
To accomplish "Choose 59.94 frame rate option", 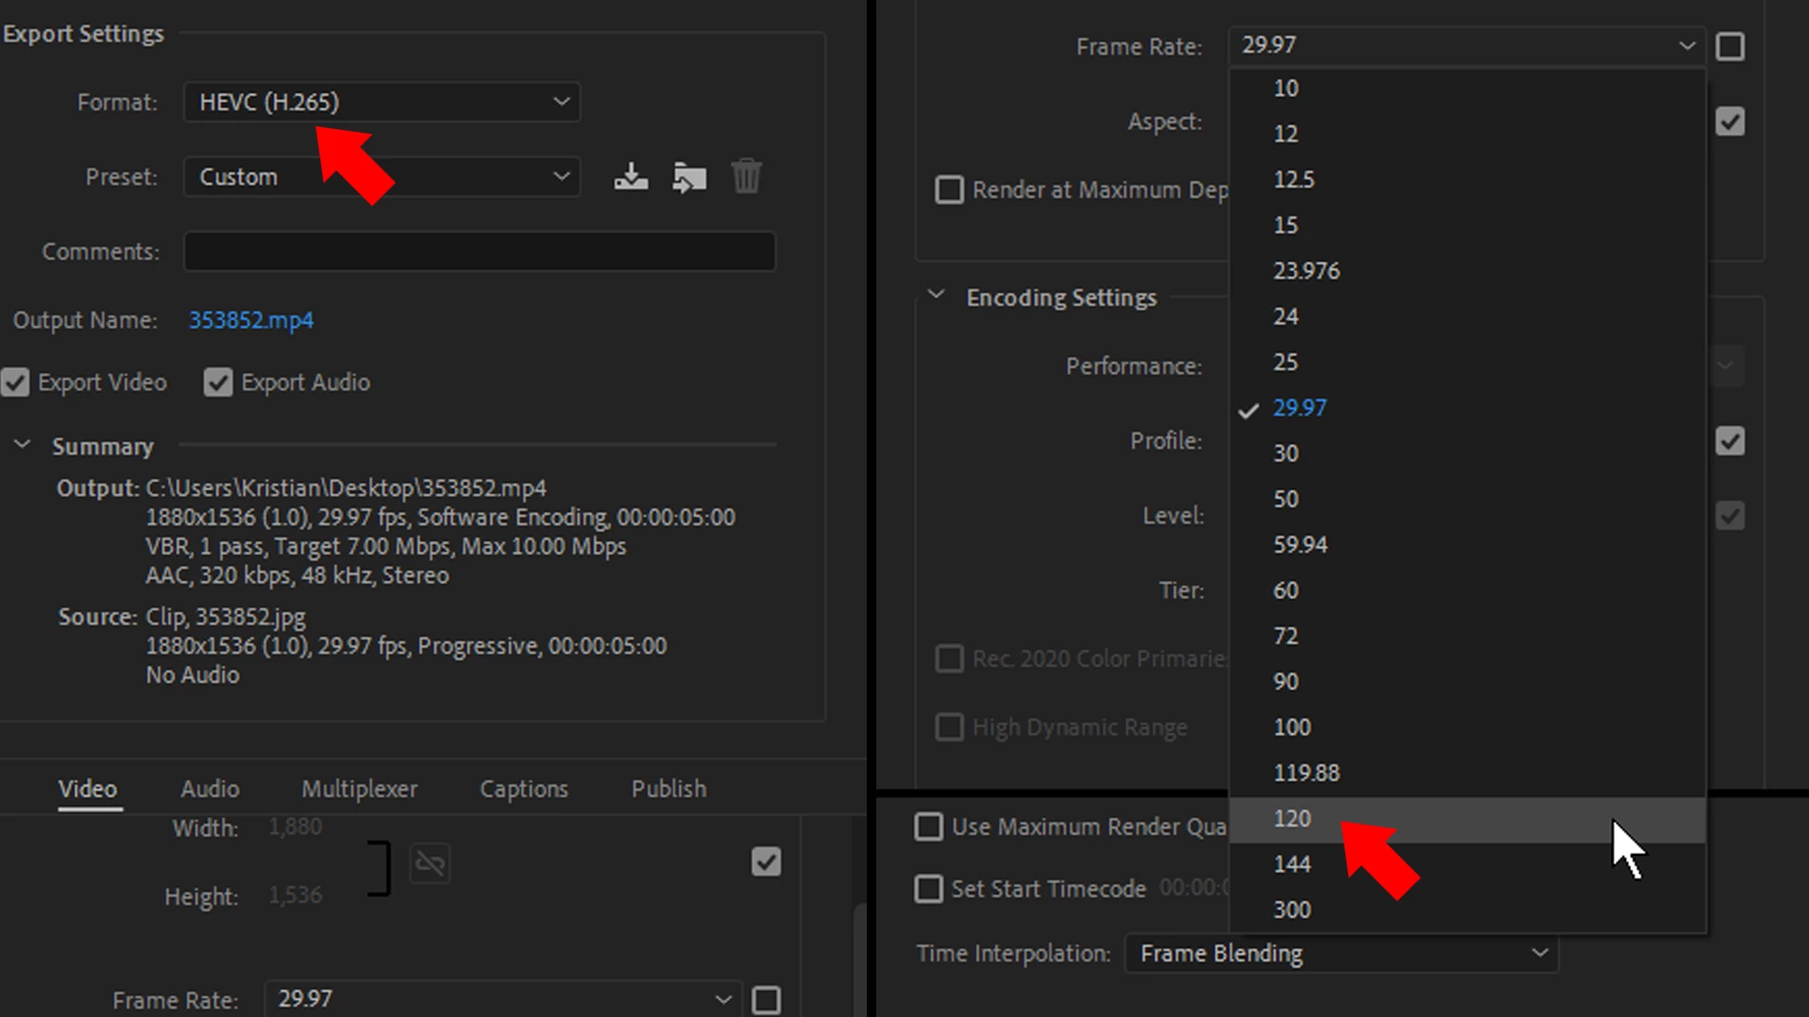I will click(1300, 544).
